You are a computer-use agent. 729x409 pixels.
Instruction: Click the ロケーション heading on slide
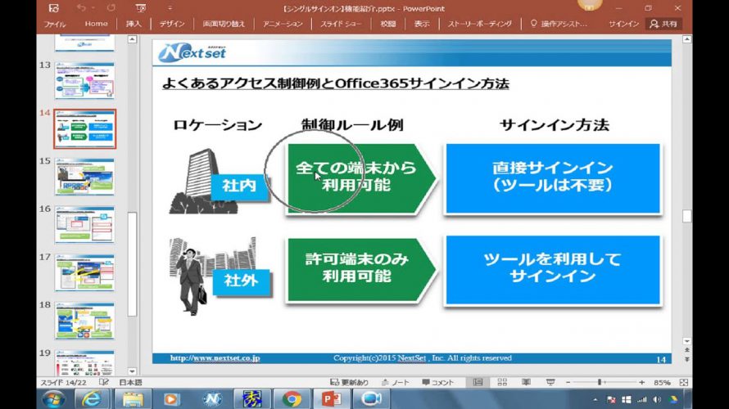218,125
